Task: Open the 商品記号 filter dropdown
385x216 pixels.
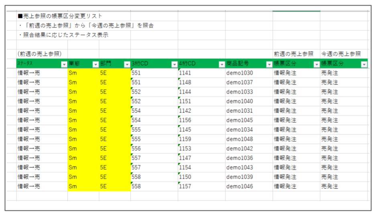Action: (269, 64)
